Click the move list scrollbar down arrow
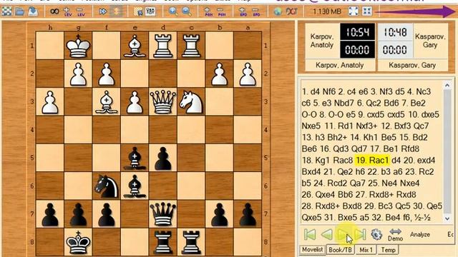The width and height of the screenshot is (458, 257). tap(447, 218)
